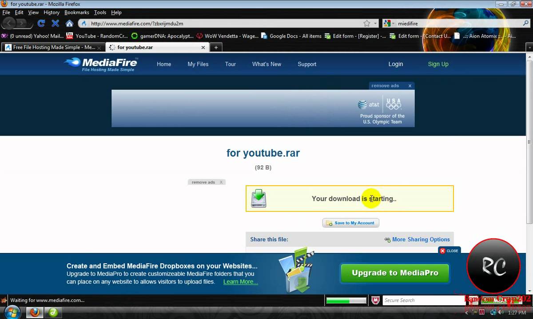Viewport: 533px width, 319px height.
Task: Open the Help menu
Action: click(x=116, y=12)
